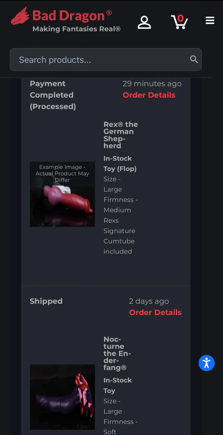Click the Making Fantasies Real tagline
The width and height of the screenshot is (223, 435).
click(77, 29)
